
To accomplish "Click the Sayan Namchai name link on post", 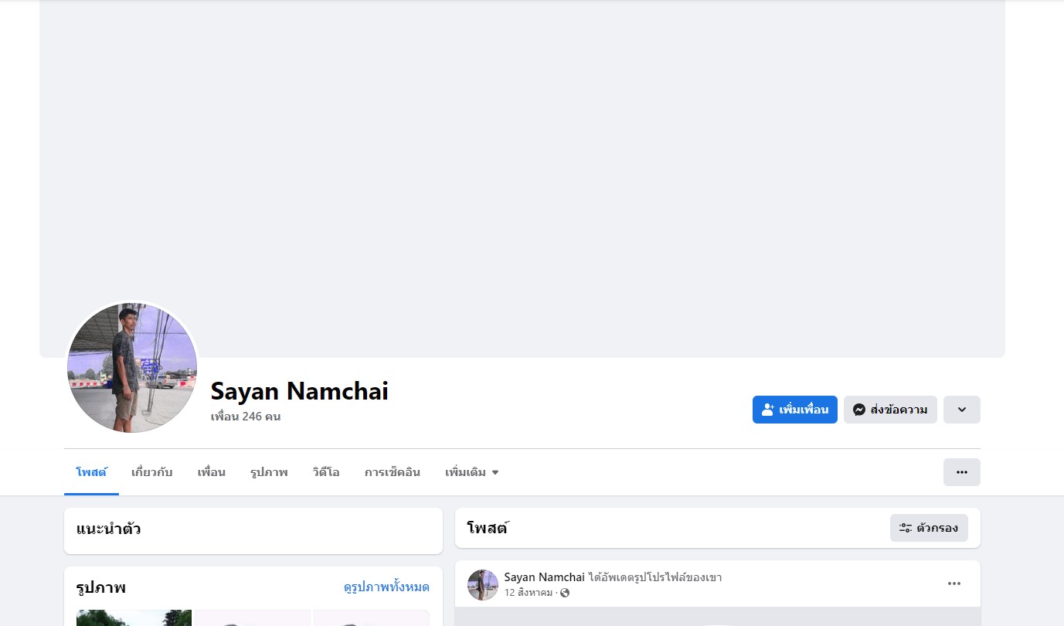I will pos(545,577).
